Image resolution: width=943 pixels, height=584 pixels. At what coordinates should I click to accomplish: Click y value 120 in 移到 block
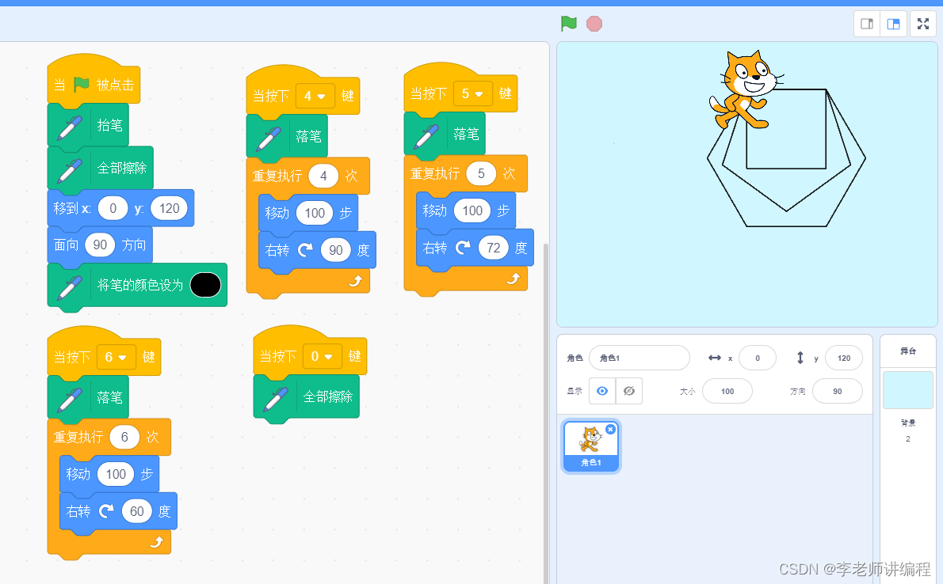tap(169, 208)
